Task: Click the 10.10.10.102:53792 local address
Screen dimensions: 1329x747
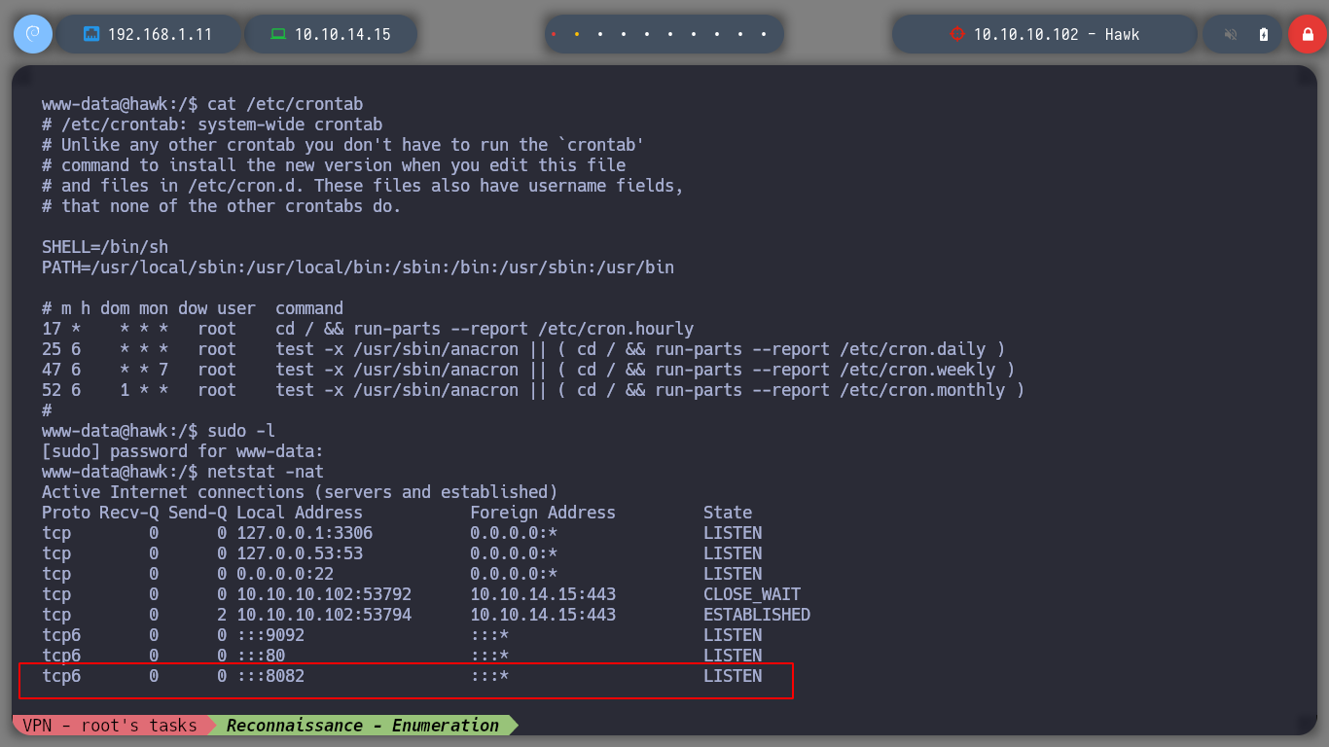Action: point(324,594)
